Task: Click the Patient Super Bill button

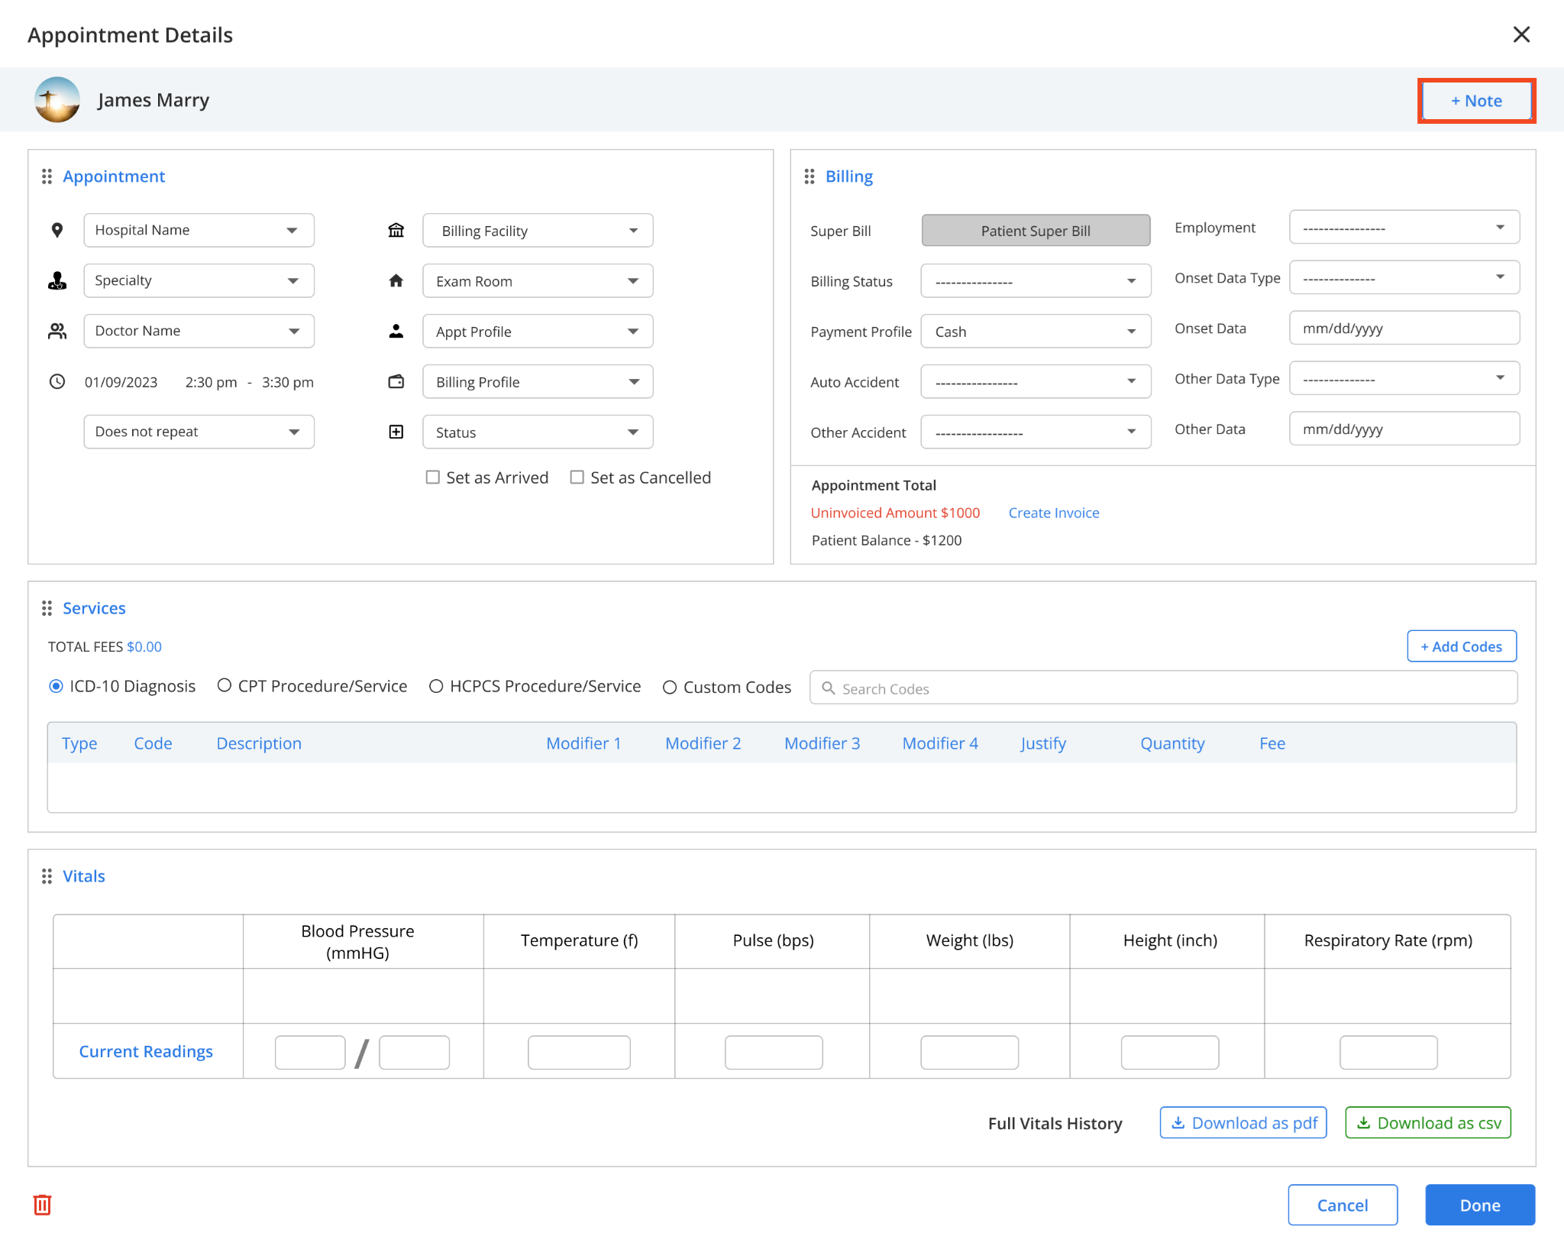Action: click(1036, 230)
